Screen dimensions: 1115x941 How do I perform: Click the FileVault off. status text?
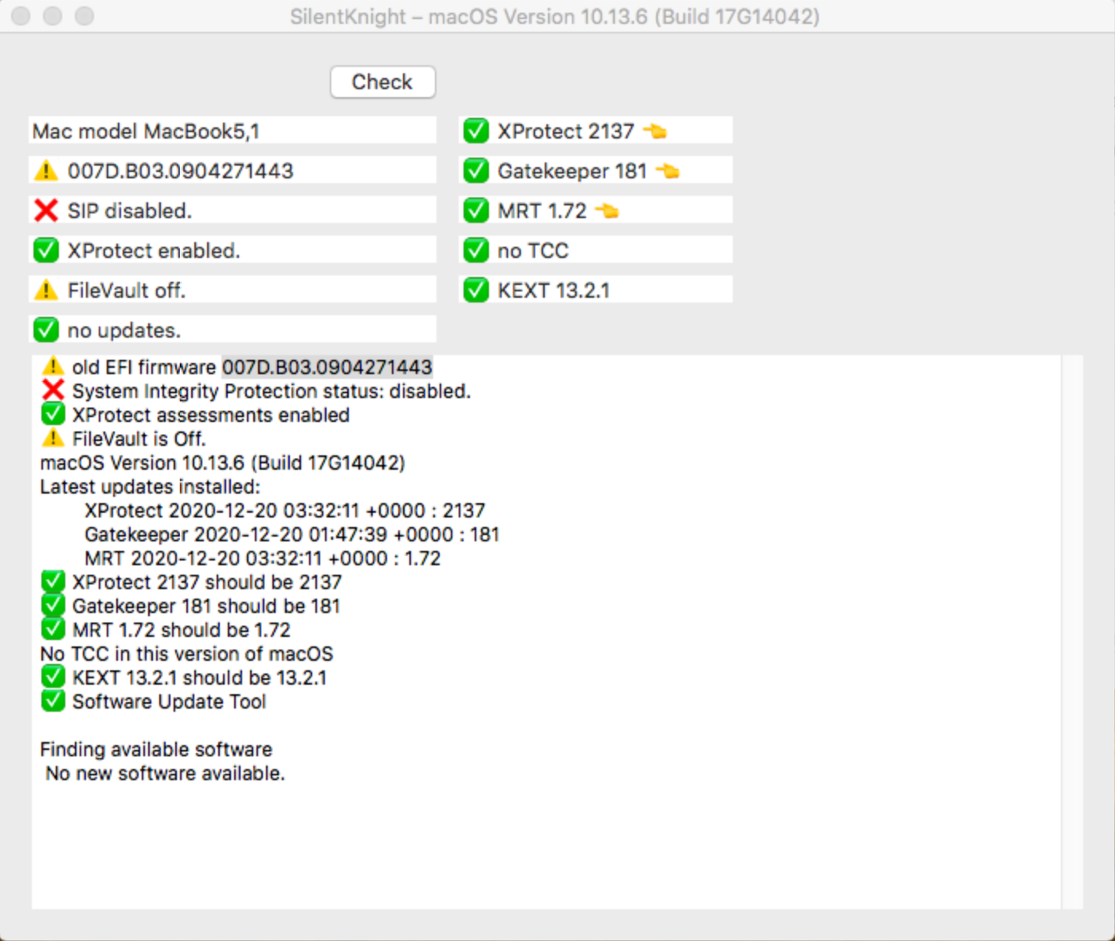point(127,291)
